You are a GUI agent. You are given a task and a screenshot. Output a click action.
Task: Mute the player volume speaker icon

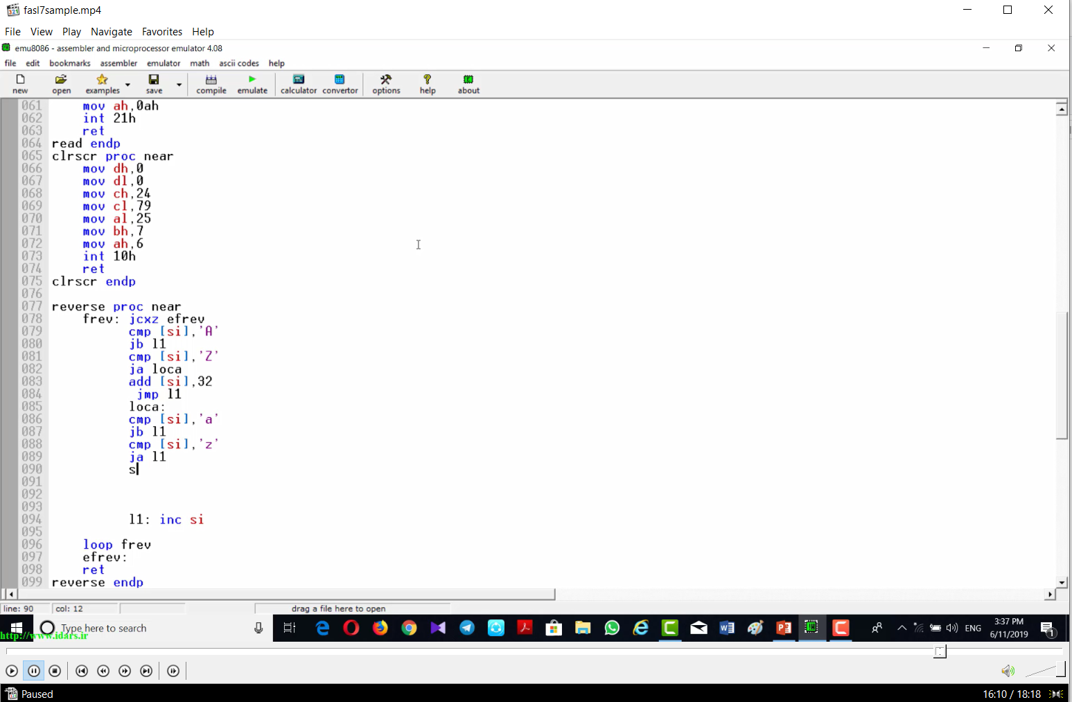coord(1008,671)
